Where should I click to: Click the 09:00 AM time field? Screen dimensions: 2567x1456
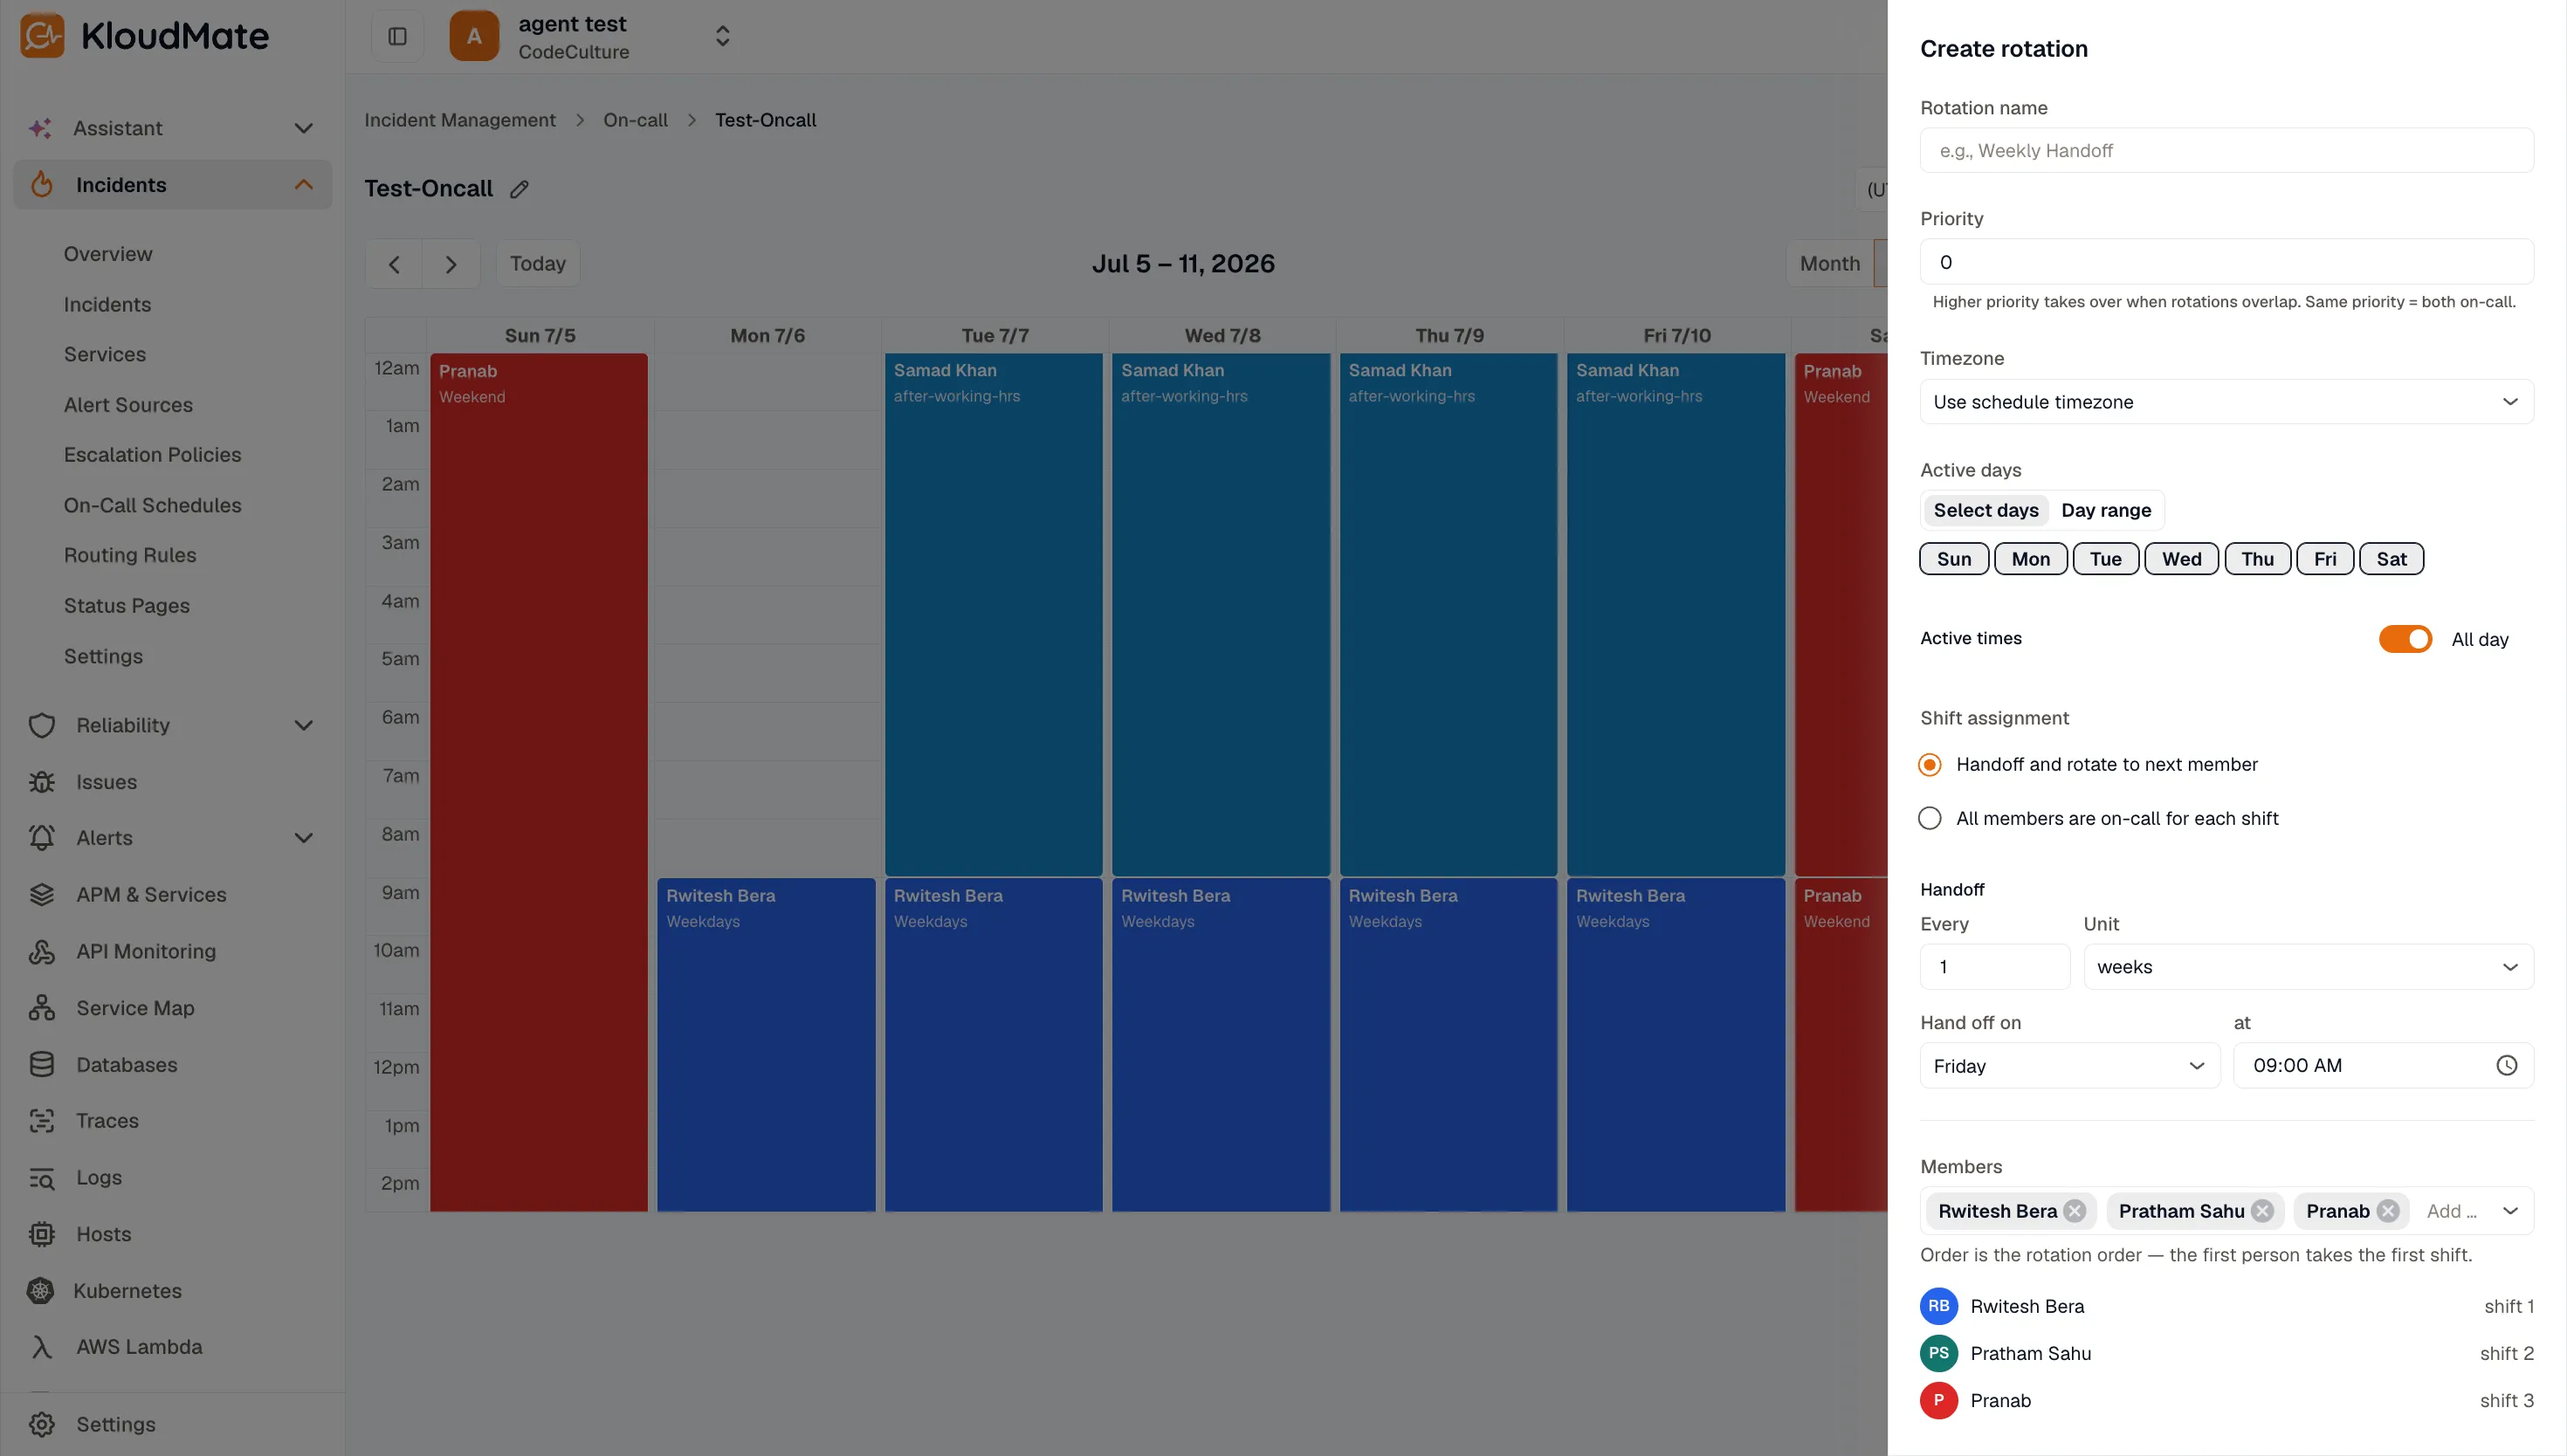point(2383,1066)
